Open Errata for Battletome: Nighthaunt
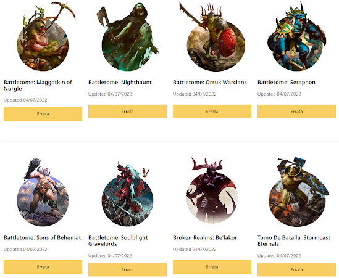This screenshot has height=278, width=339. 128,112
